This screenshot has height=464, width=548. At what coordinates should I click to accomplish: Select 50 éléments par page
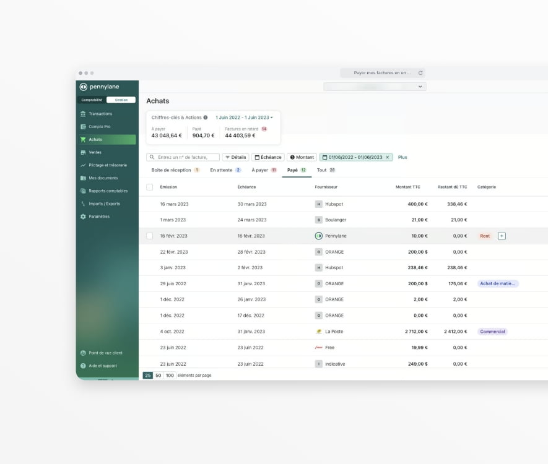point(159,376)
